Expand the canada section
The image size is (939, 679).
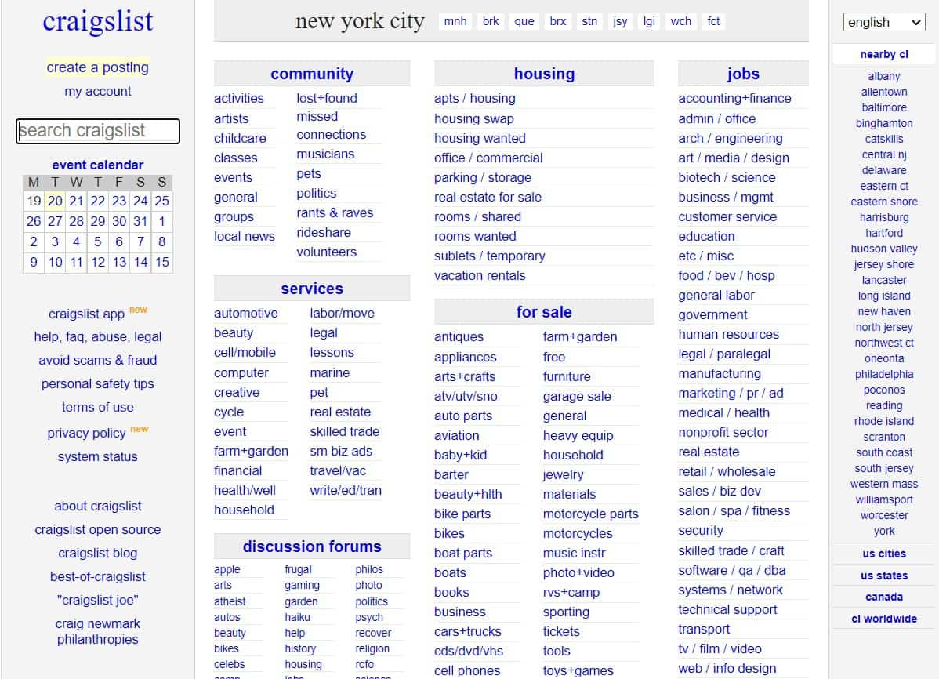tap(884, 597)
